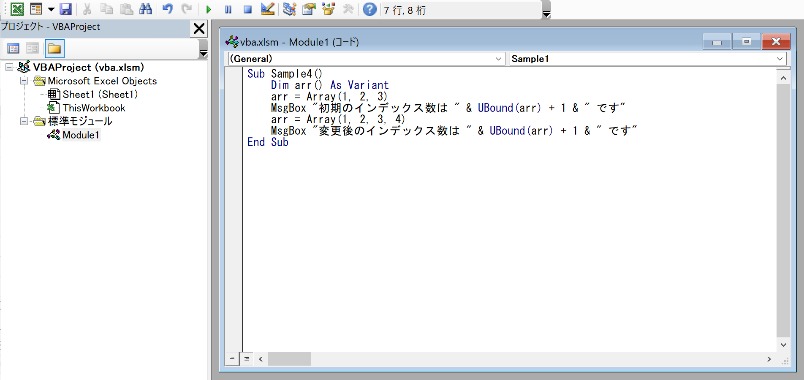Open the Project Explorer icon
Viewport: 804px width, 380px height.
(289, 9)
